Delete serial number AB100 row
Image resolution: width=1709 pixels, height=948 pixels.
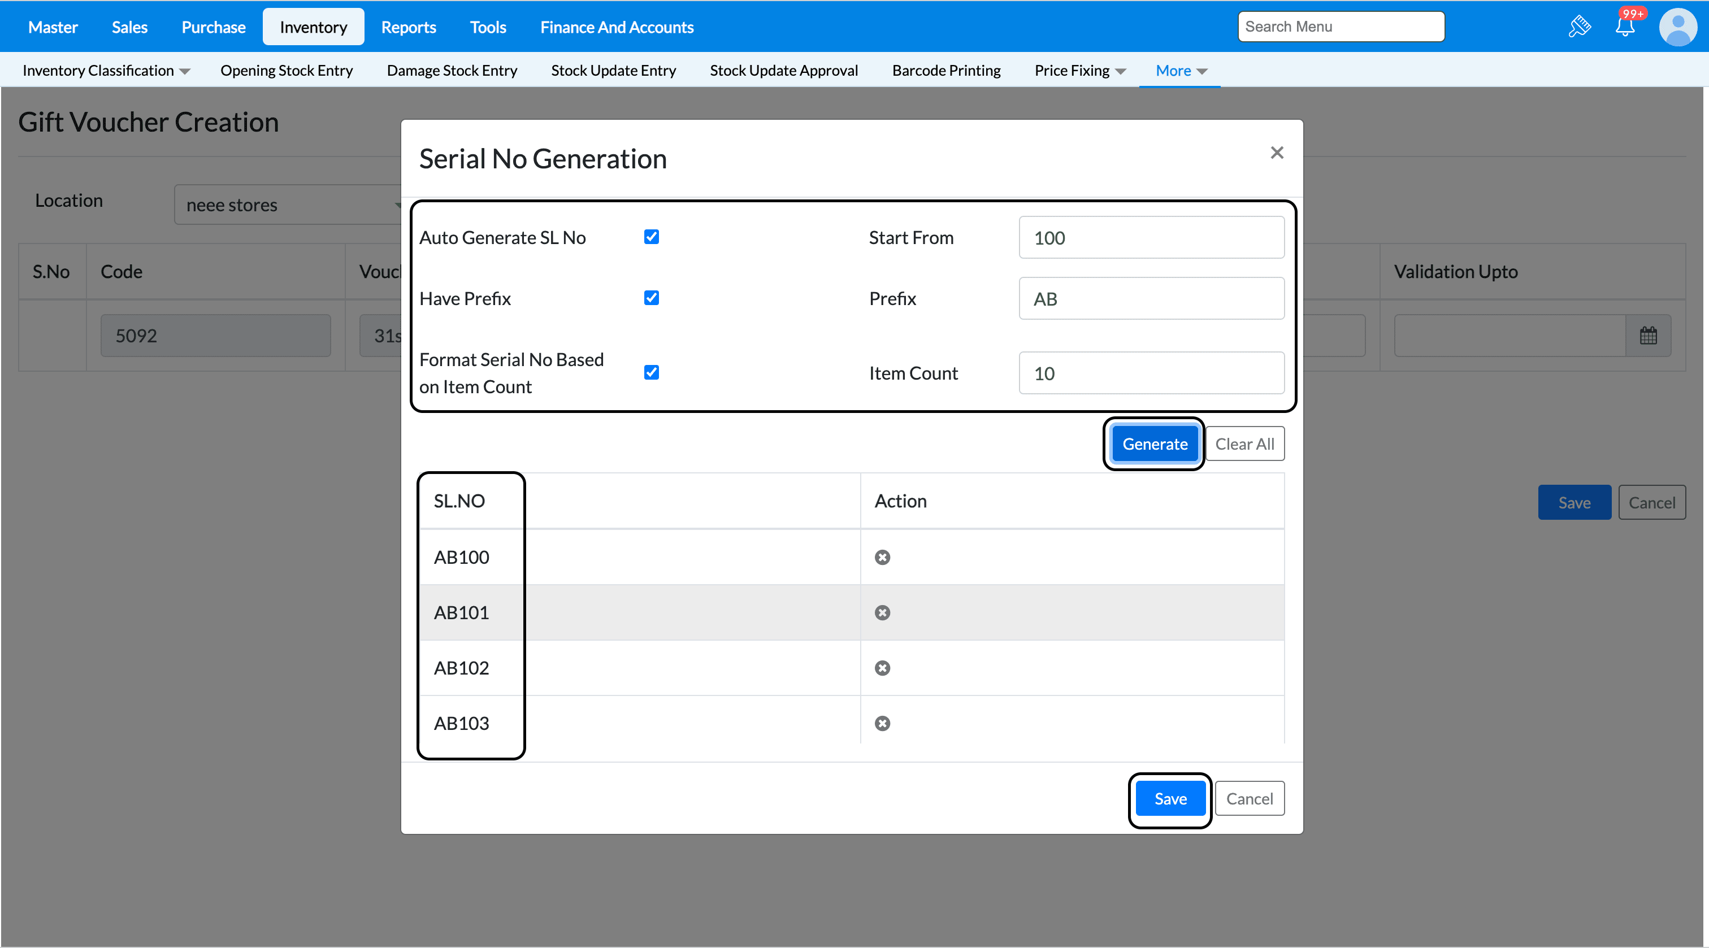[x=882, y=557]
